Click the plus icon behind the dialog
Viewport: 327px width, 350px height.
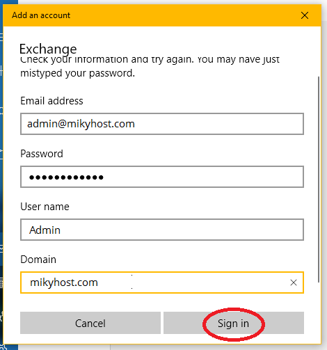tap(1, 71)
